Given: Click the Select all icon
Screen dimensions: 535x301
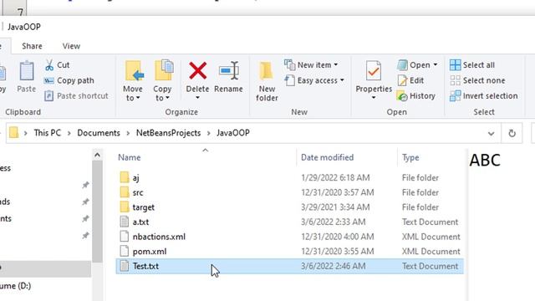Looking at the screenshot, I should (455, 65).
